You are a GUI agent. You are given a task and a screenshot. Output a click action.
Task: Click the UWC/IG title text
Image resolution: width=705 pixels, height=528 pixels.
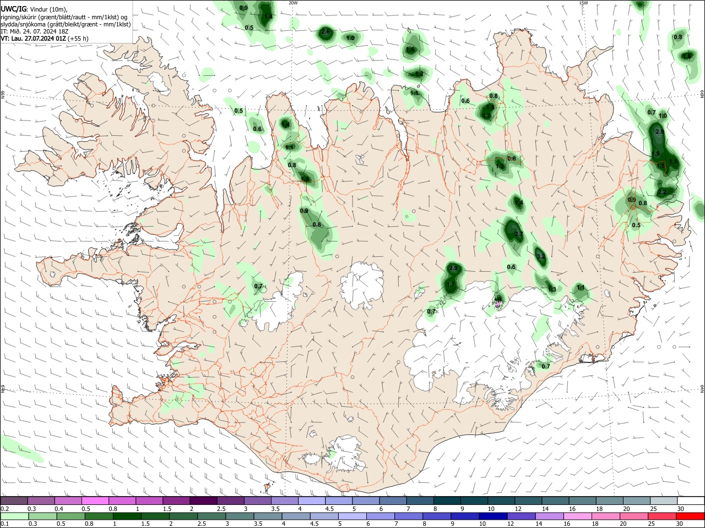click(13, 8)
